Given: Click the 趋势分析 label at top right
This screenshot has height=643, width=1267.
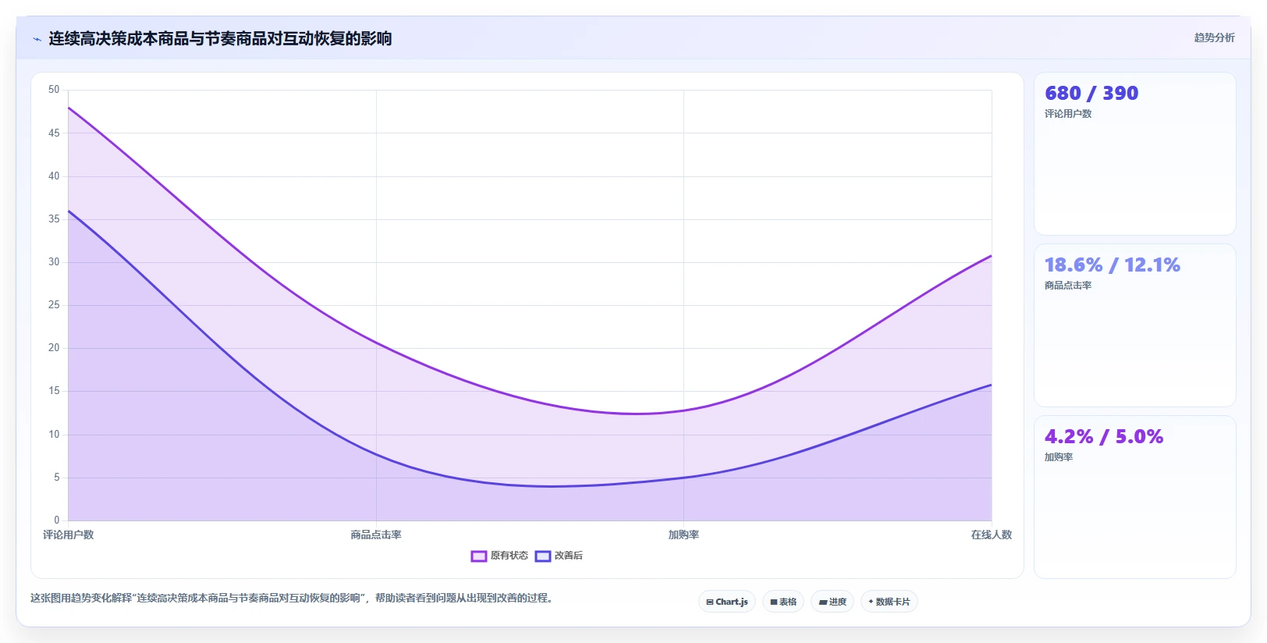Looking at the screenshot, I should pyautogui.click(x=1214, y=37).
